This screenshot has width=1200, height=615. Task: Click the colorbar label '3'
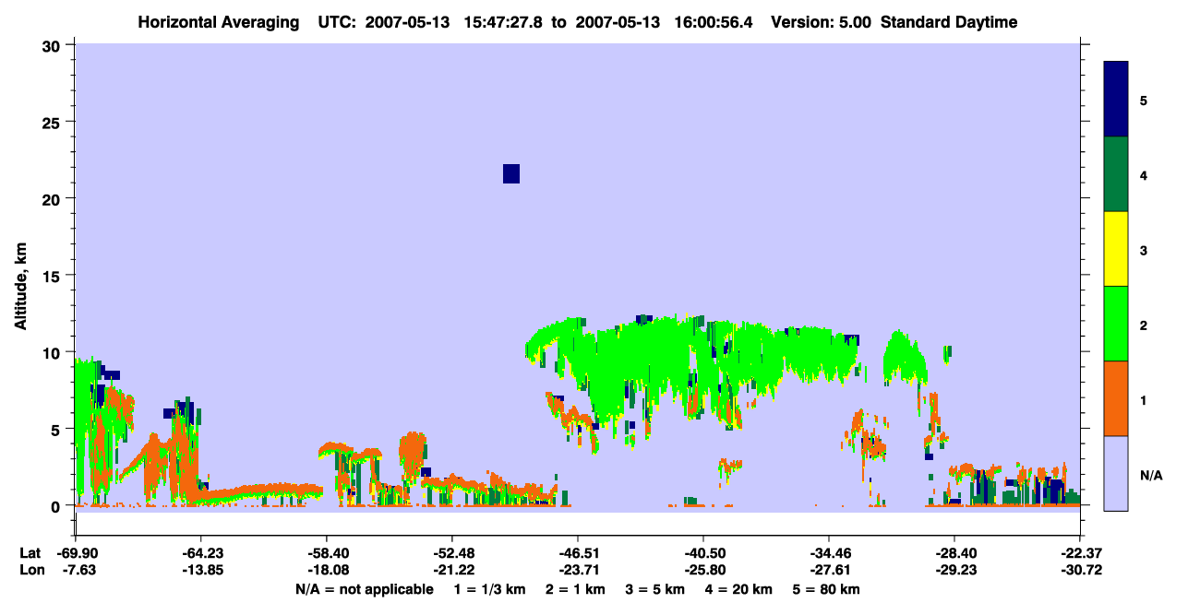pos(1144,250)
